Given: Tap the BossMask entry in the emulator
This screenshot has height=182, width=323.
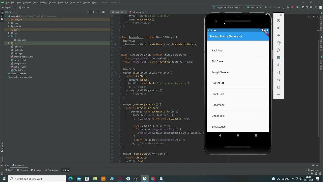Looking at the screenshot, I should 238,105.
